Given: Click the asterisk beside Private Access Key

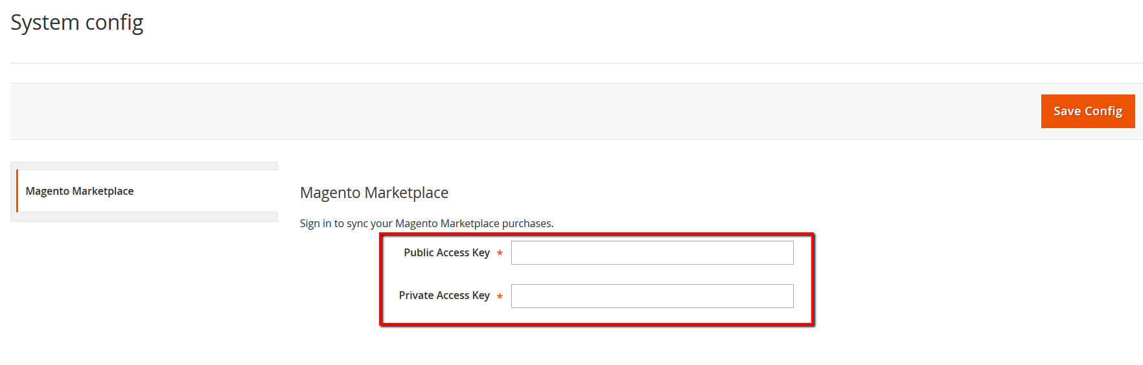Looking at the screenshot, I should click(500, 296).
